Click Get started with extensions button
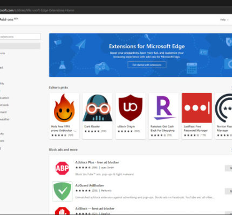This screenshot has width=232, height=215. [x=147, y=65]
